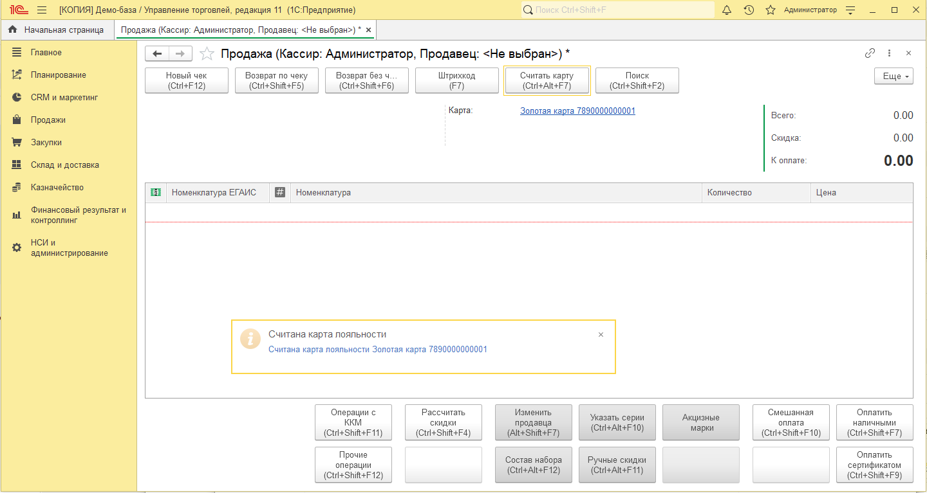Open the Казначейство section in sidebar
This screenshot has height=493, width=927.
(x=57, y=188)
